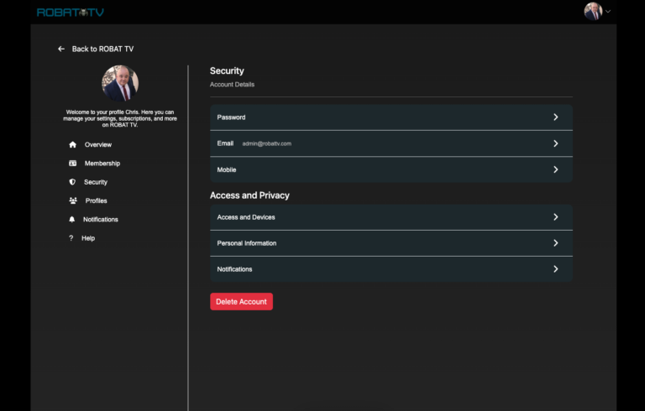This screenshot has height=411, width=645.
Task: Click the back arrow icon
Action: click(61, 49)
